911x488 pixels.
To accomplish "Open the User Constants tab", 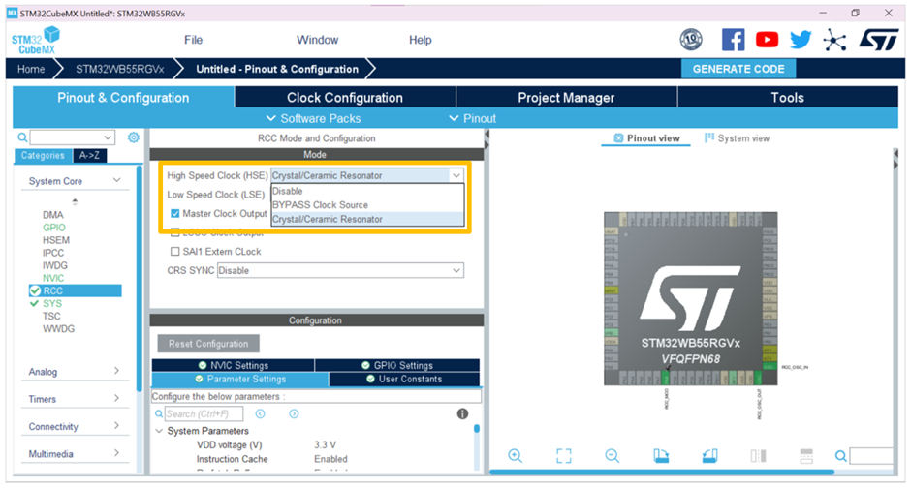I will point(404,379).
